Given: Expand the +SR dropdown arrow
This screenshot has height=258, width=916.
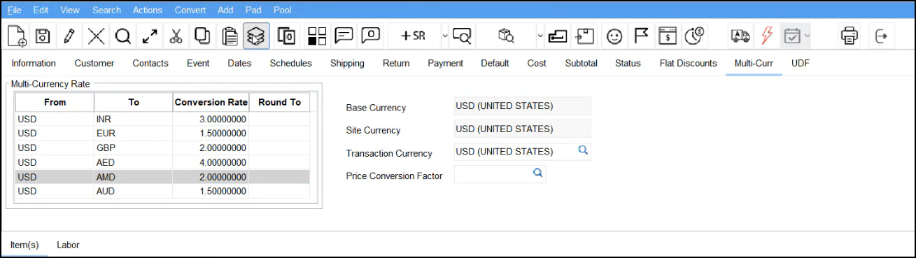Looking at the screenshot, I should pos(445,36).
